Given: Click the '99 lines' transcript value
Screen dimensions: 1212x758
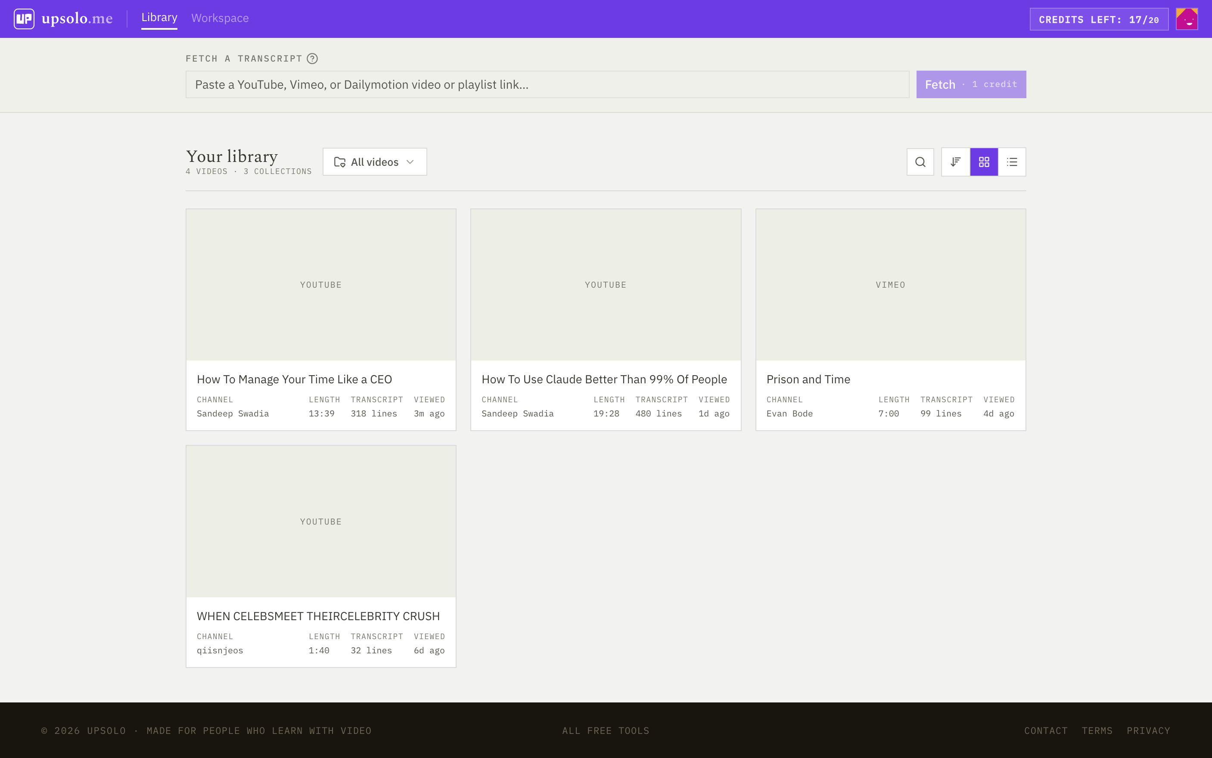Looking at the screenshot, I should (x=941, y=413).
